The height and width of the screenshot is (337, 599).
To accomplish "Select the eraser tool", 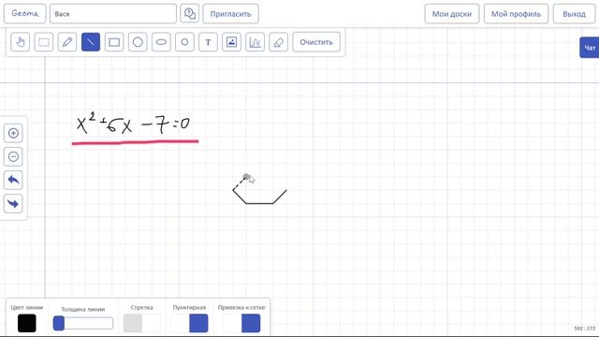I will tap(279, 42).
